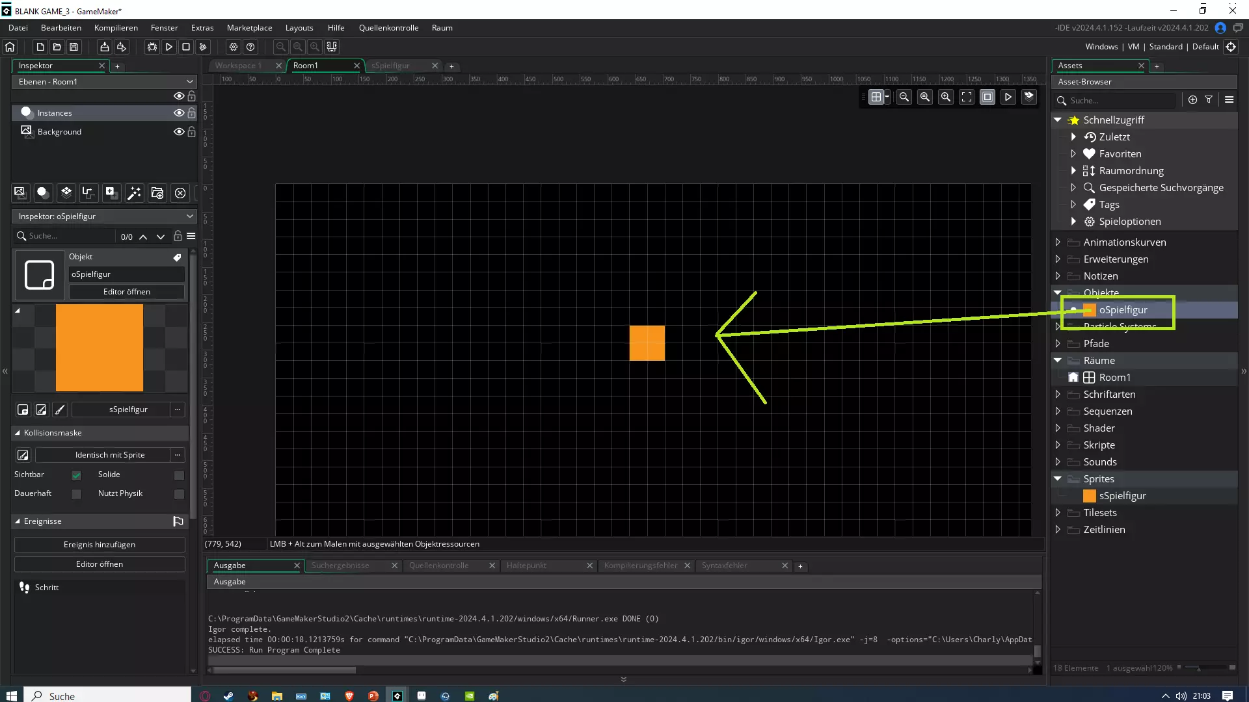Collapse the Sprites folder
Viewport: 1249px width, 702px height.
(1058, 479)
